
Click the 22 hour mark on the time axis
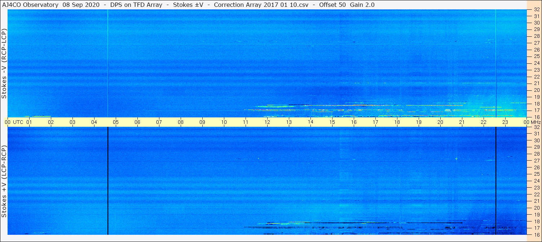click(x=484, y=122)
